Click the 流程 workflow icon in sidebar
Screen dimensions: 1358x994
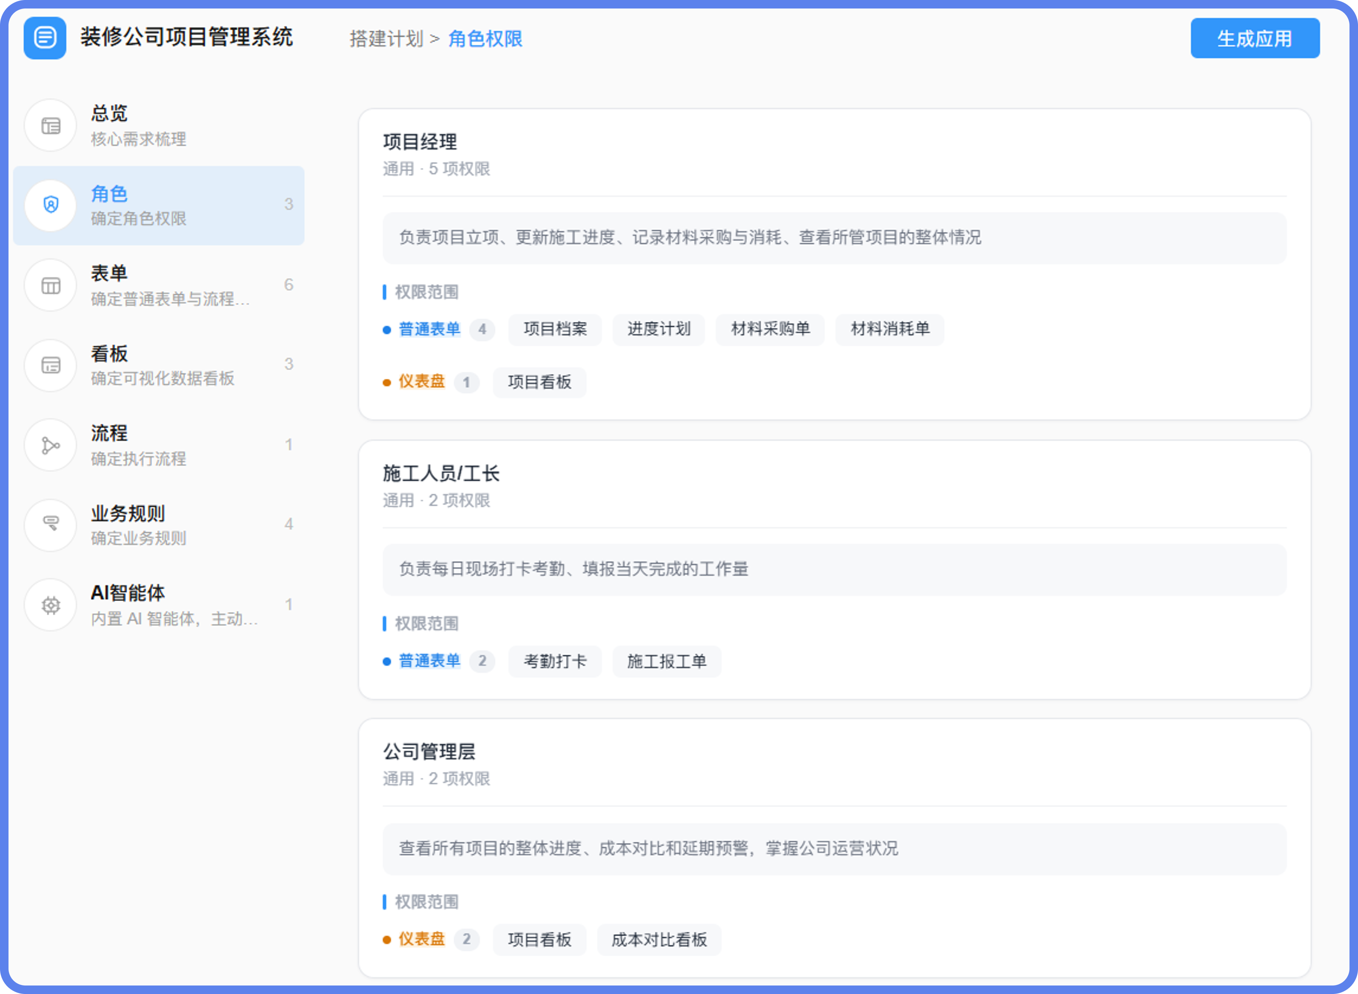[x=51, y=445]
